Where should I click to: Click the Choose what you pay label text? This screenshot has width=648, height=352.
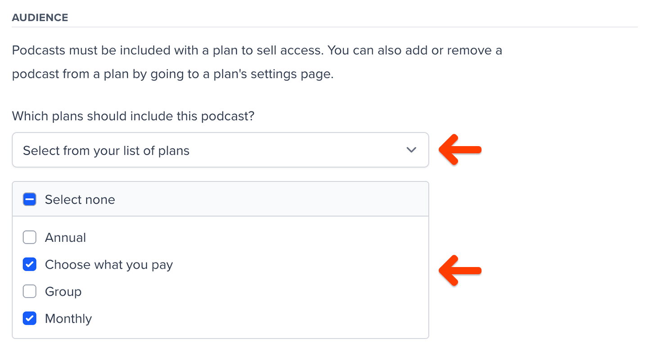coord(108,264)
